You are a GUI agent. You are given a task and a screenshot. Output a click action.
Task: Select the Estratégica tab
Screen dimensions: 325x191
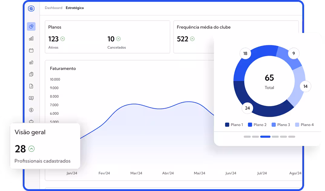[x=75, y=8]
